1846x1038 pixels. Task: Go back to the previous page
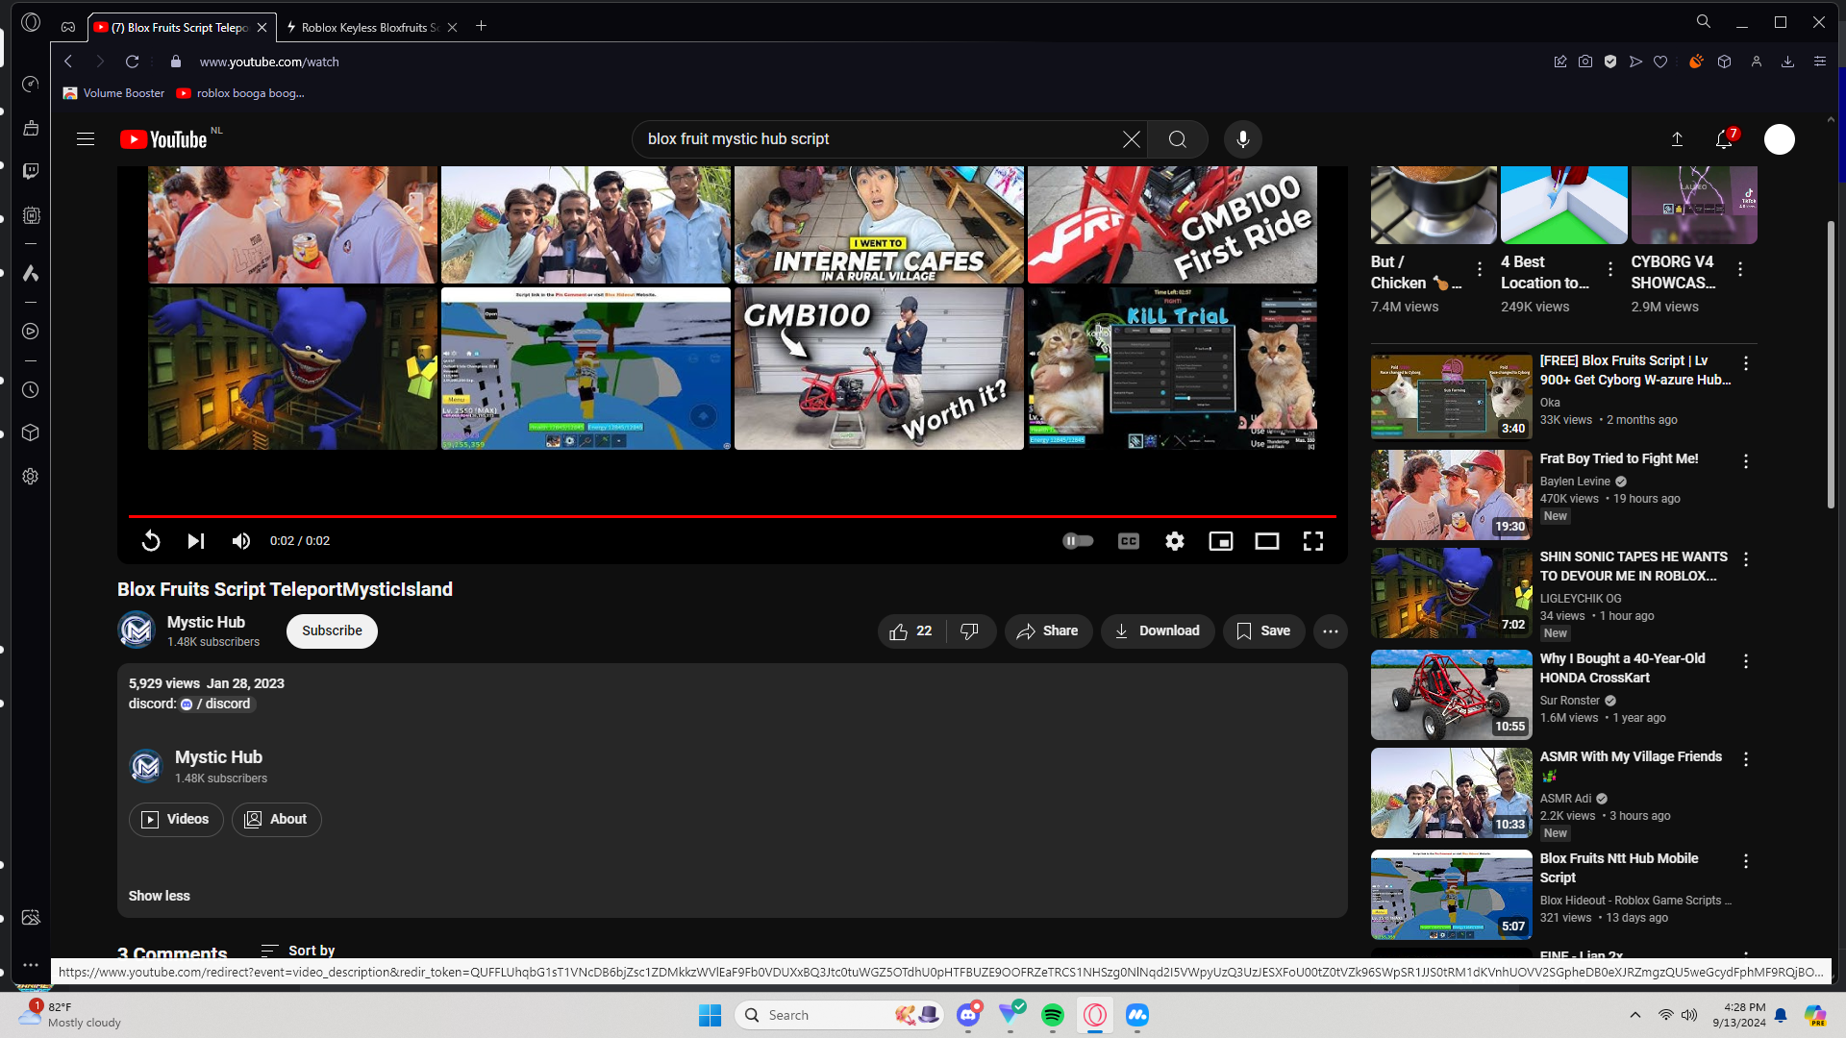click(x=68, y=62)
